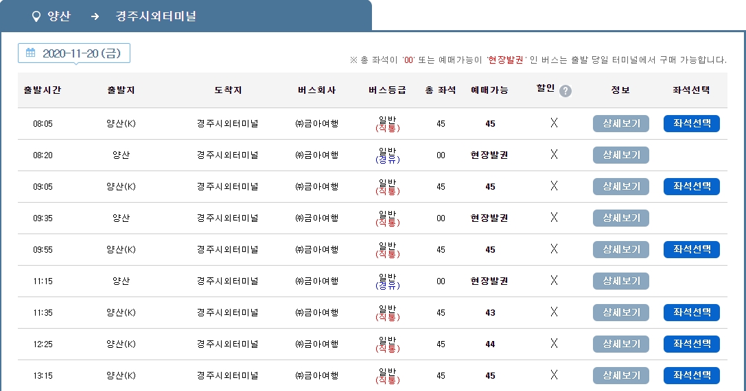Click 상세보기 for the 11:35 bus
Image resolution: width=746 pixels, height=391 pixels.
click(x=621, y=312)
